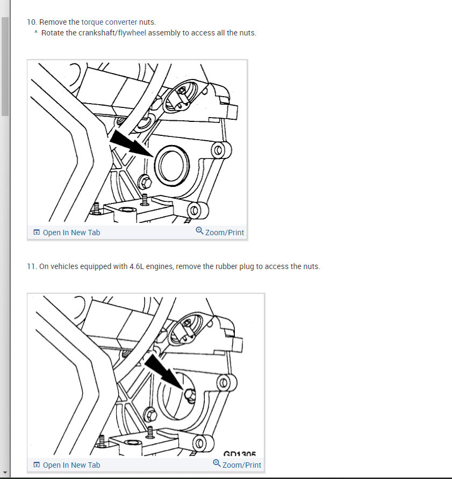Open the flywheel link
The image size is (452, 479).
pyautogui.click(x=132, y=33)
